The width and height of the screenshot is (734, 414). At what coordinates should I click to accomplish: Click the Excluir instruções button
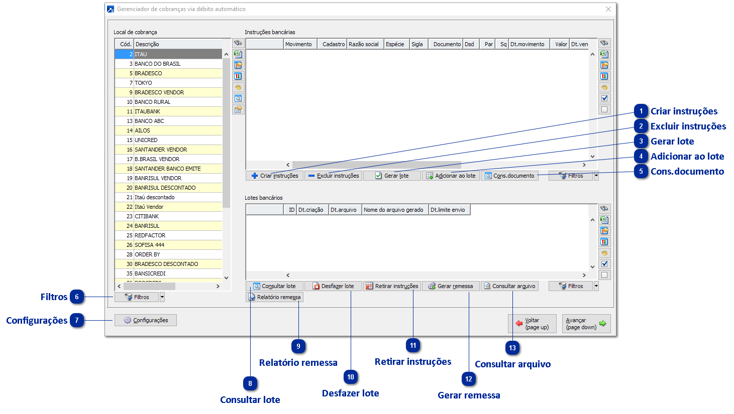(333, 176)
